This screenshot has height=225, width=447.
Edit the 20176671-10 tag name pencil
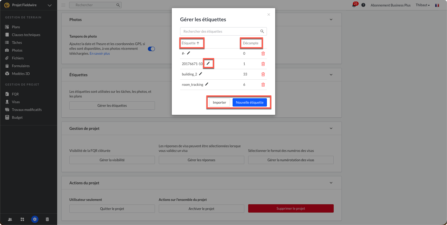tap(208, 63)
